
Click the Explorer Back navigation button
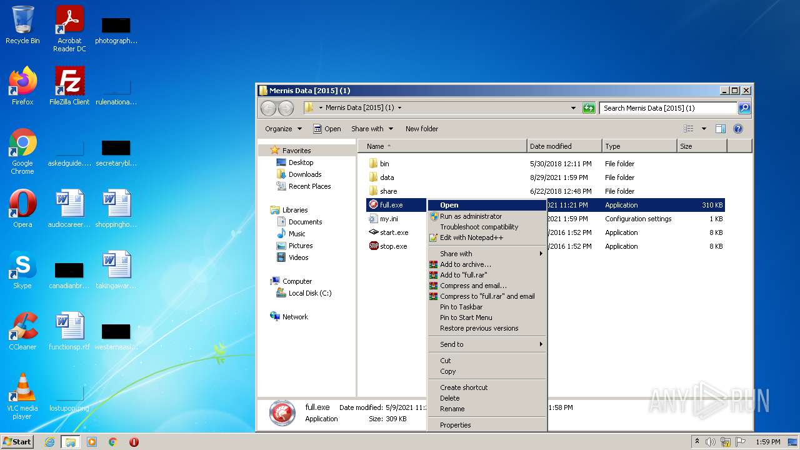click(x=268, y=108)
